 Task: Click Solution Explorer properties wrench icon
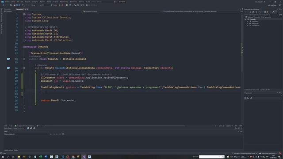click(x=273, y=12)
